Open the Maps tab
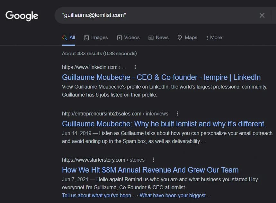Viewport: 276px width, 203px height. (x=187, y=38)
